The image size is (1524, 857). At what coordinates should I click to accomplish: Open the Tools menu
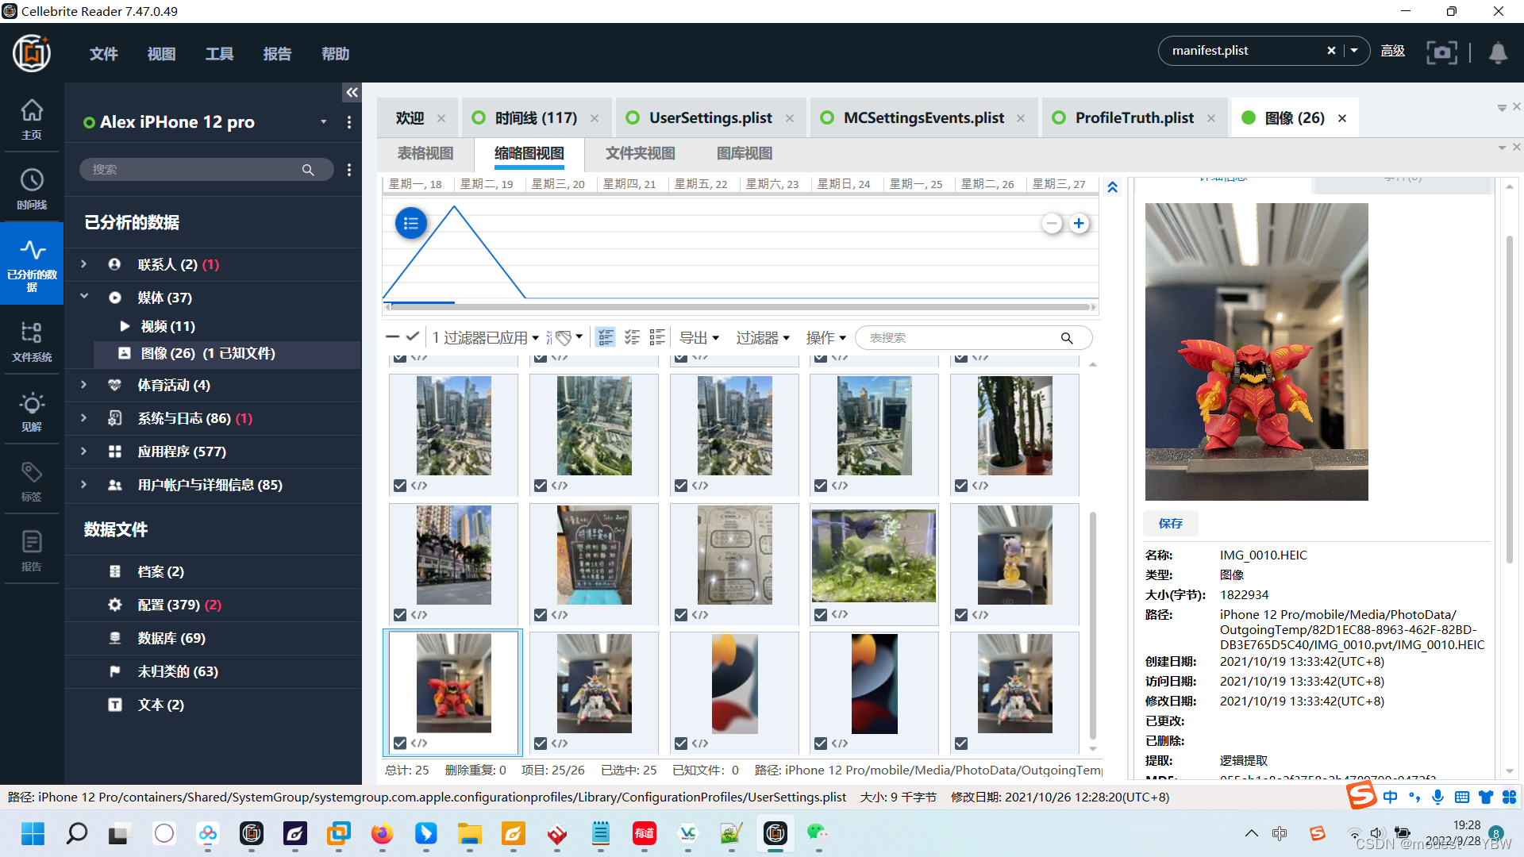[x=219, y=54]
